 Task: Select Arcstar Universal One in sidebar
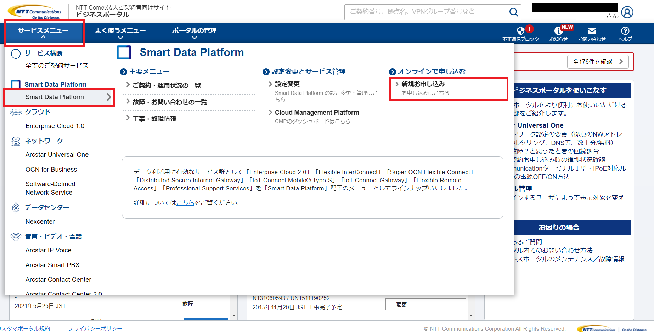57,155
